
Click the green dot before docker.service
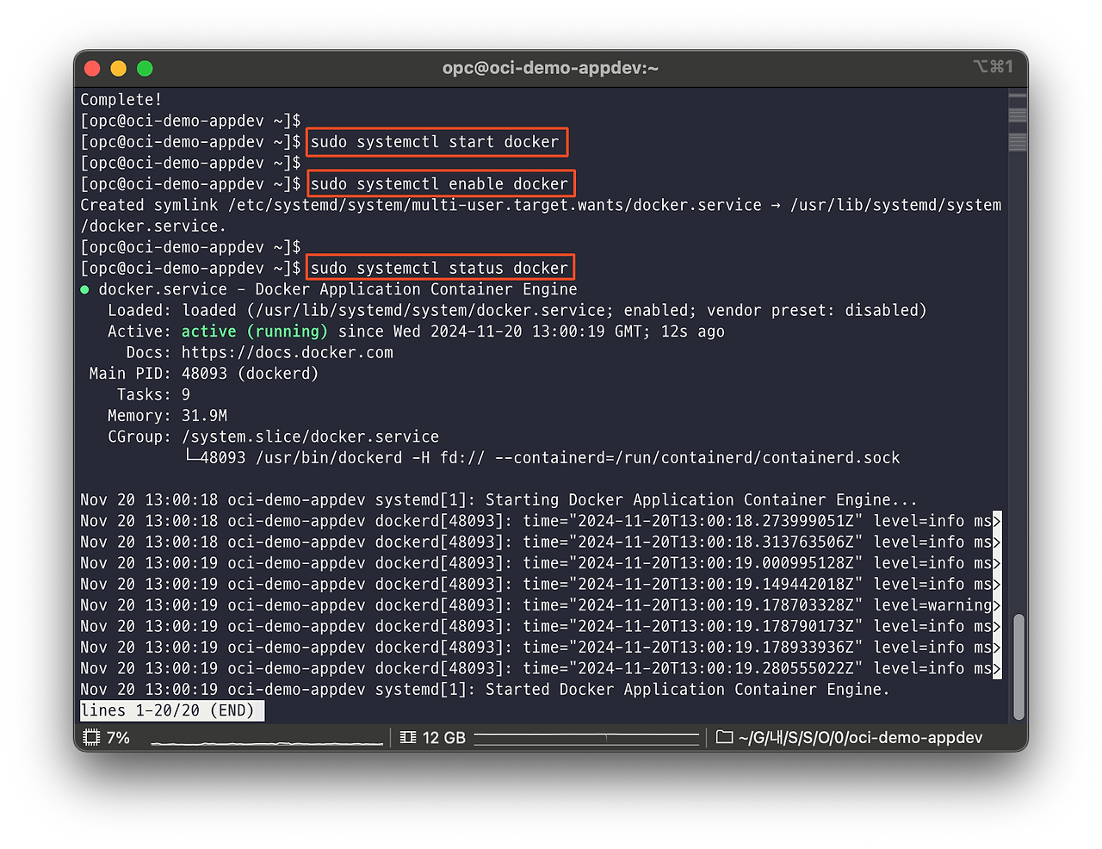(84, 290)
